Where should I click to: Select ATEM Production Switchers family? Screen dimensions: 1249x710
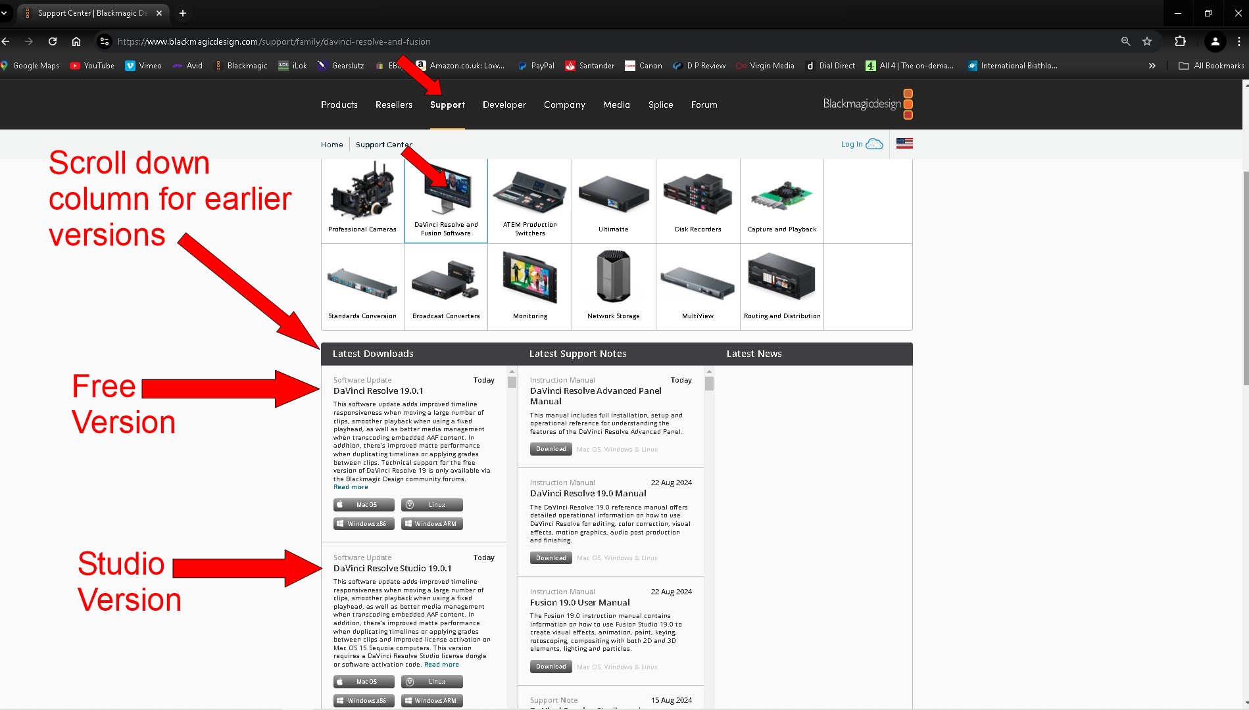click(530, 201)
